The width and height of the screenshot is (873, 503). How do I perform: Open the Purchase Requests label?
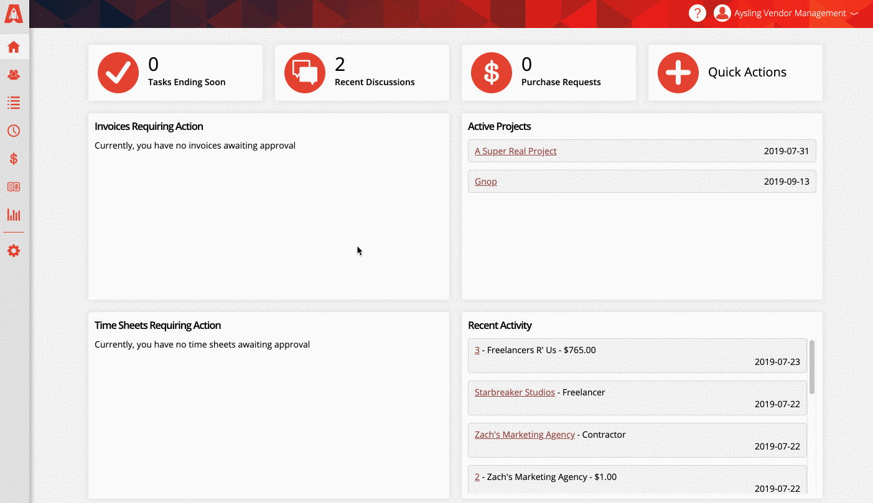click(561, 82)
